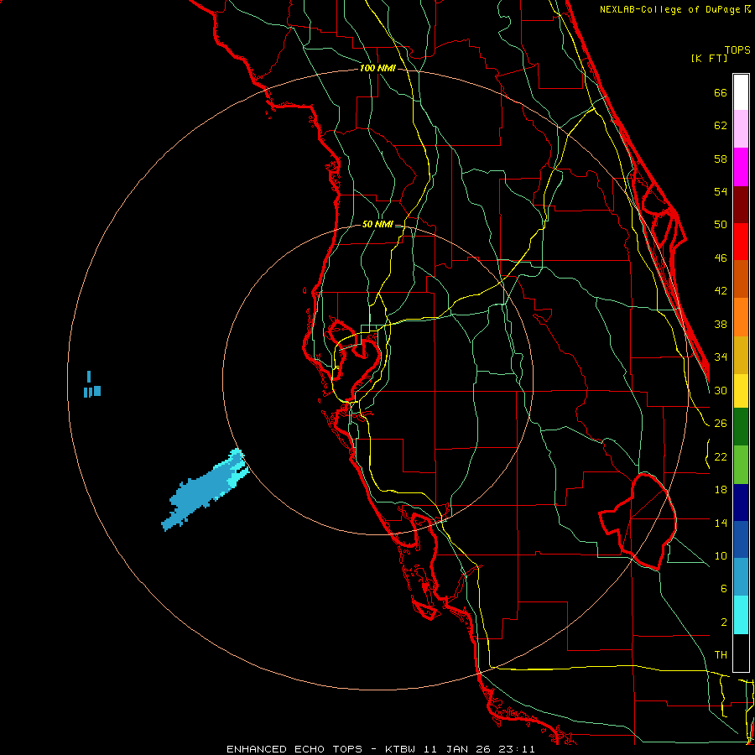Screen dimensions: 755x755
Task: Click the ENHANCED ECHO TOPS product title
Action: [294, 749]
